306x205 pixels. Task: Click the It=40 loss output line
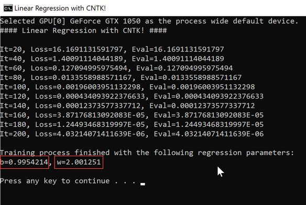point(112,59)
